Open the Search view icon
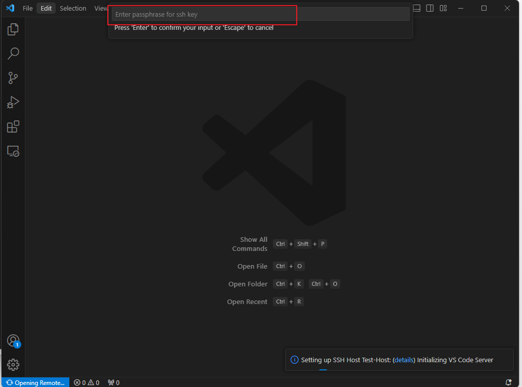 [x=13, y=54]
